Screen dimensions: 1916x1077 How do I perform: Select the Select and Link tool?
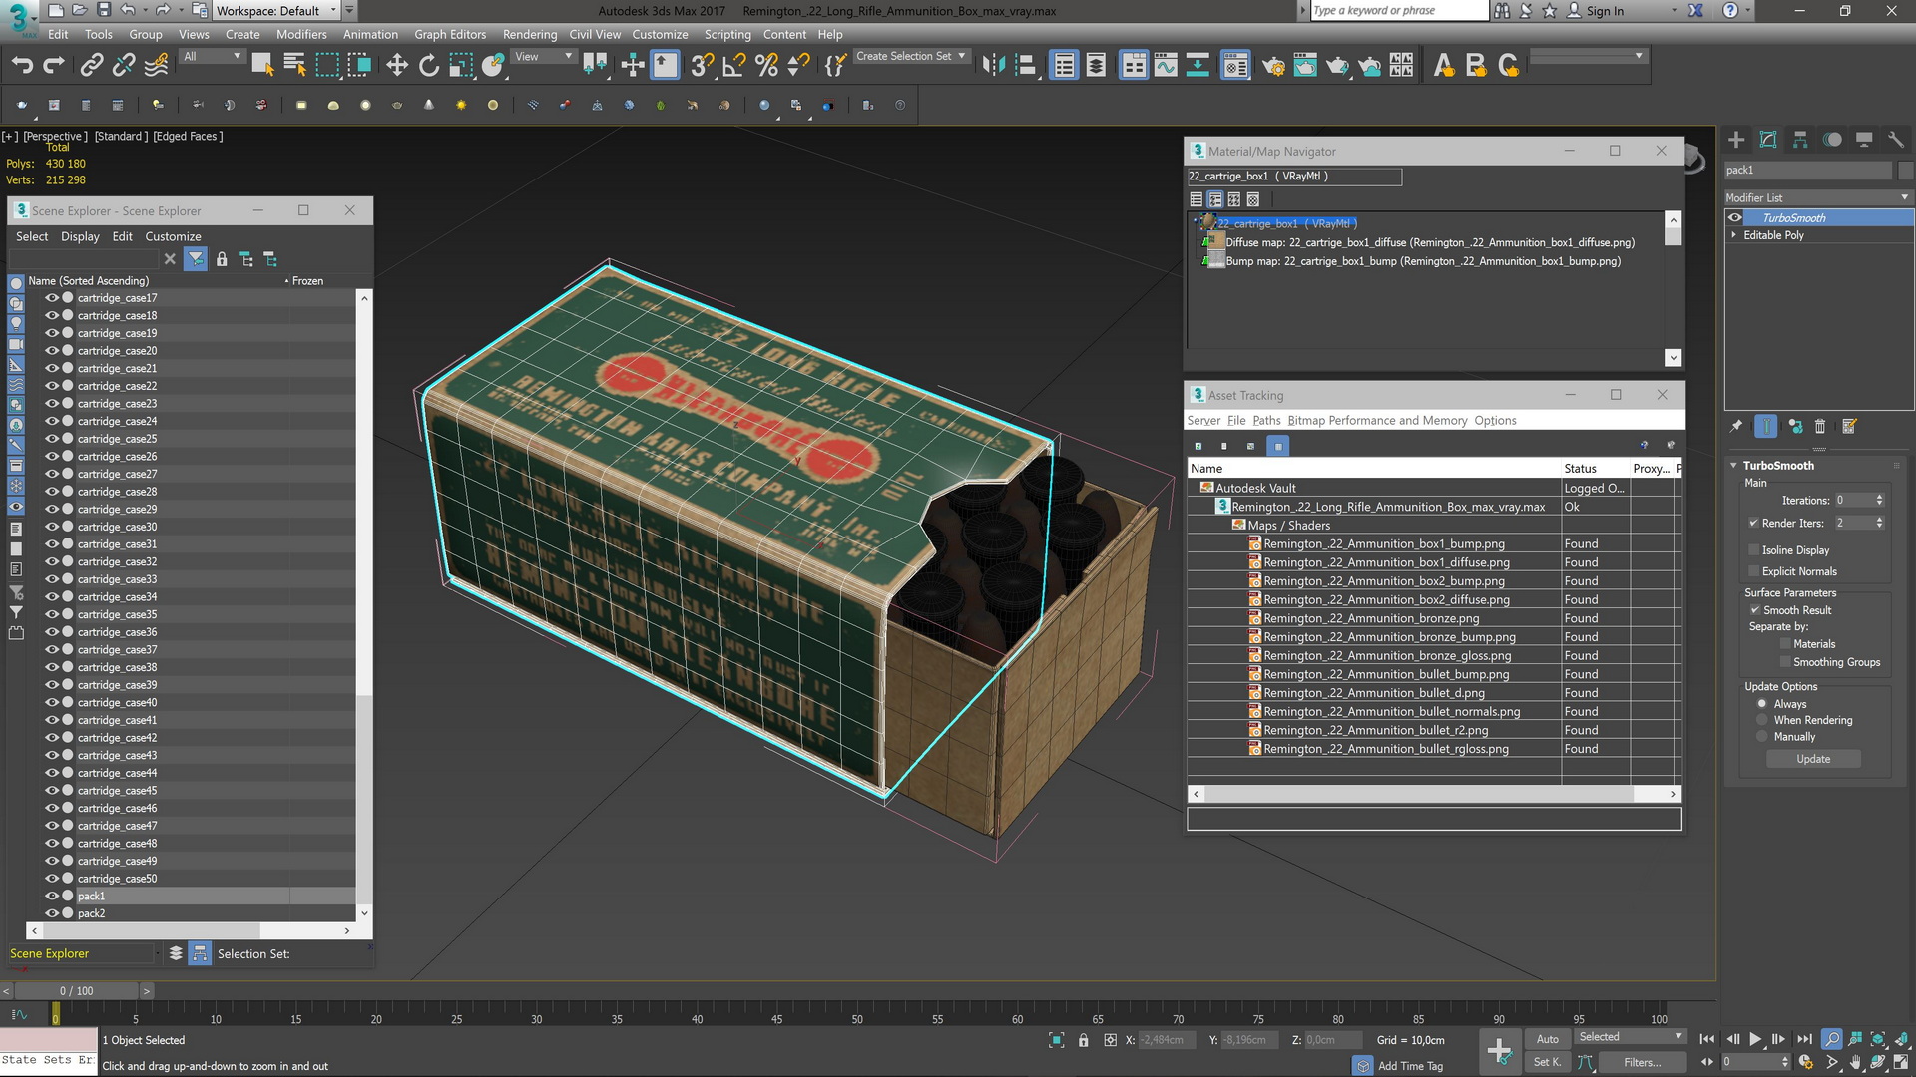[x=91, y=66]
